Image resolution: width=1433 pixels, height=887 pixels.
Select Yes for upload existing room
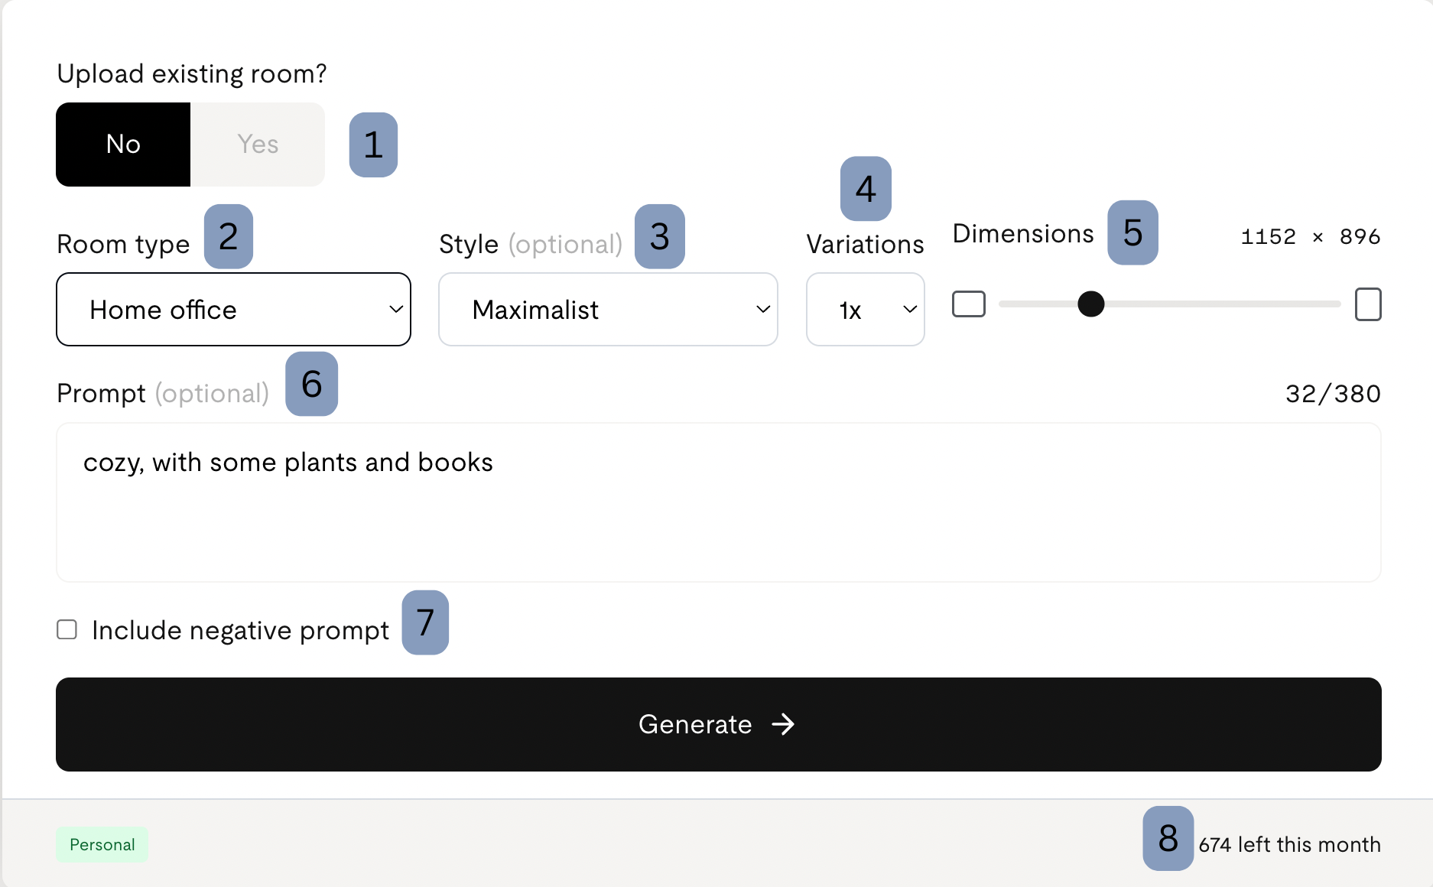pyautogui.click(x=258, y=145)
